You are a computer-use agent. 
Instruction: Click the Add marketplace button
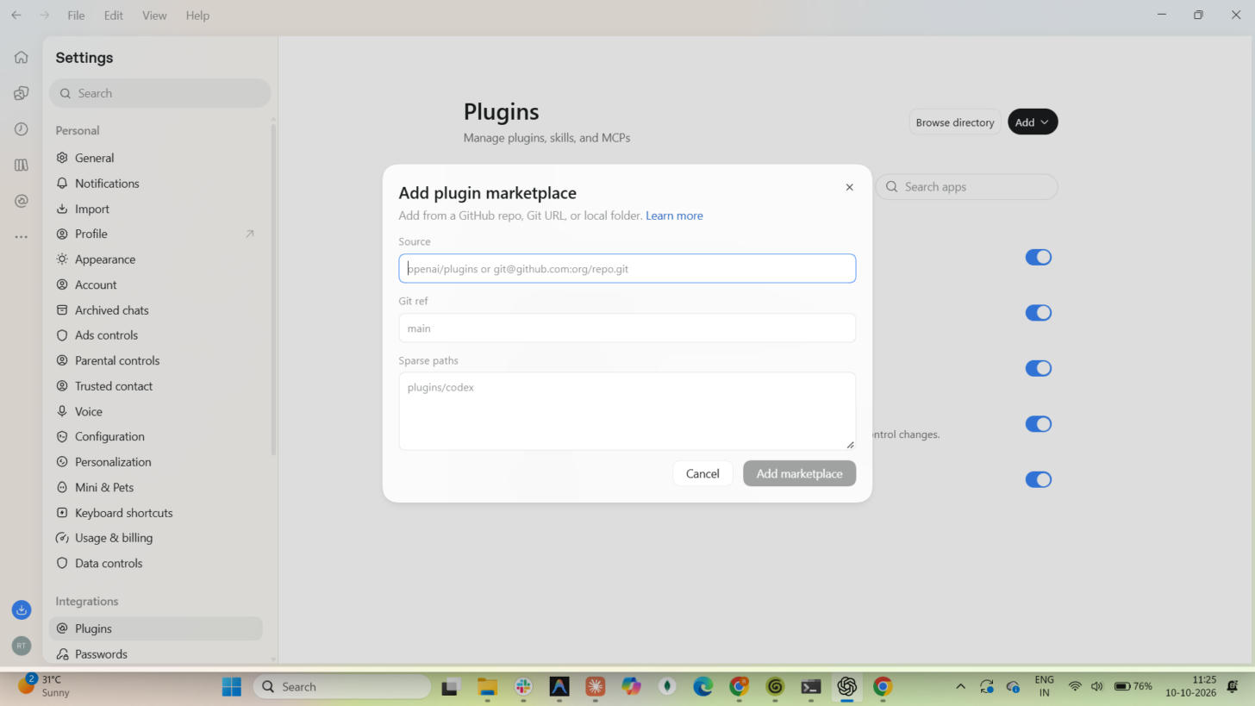pyautogui.click(x=799, y=473)
